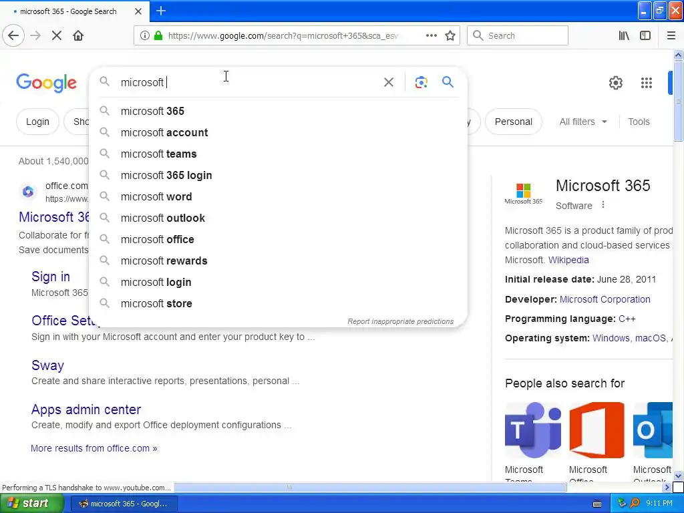The width and height of the screenshot is (684, 513).
Task: Open Google quick settings gear
Action: click(615, 82)
